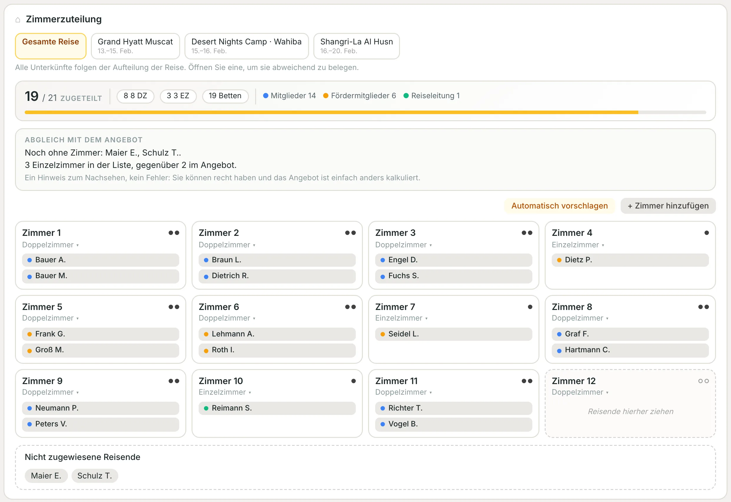Click the empty bed circles of Zimmer 12
This screenshot has height=502, width=731.
click(x=703, y=381)
